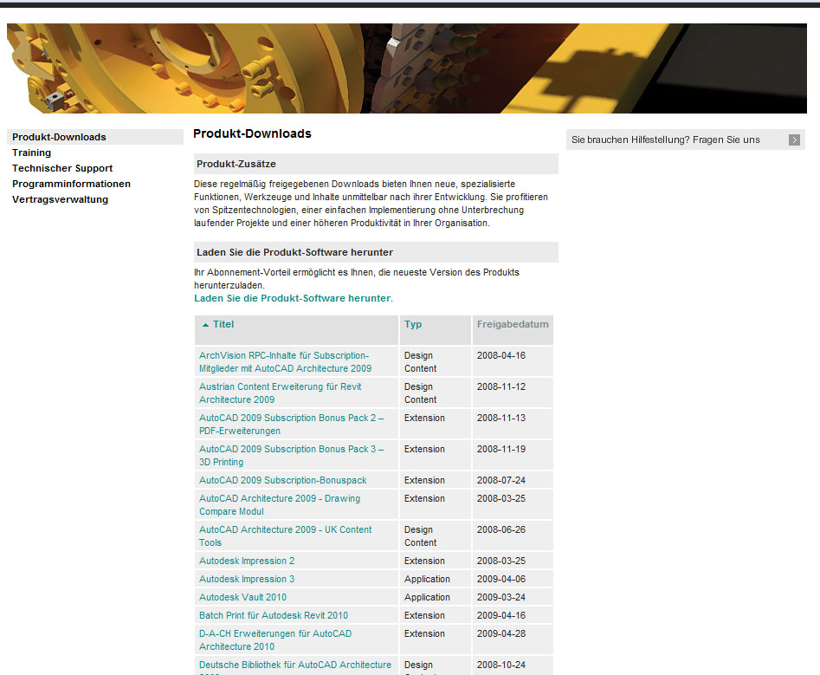820x675 pixels.
Task: Follow 'Laden Sie die Produkt-Software herunter' link
Action: coord(293,298)
